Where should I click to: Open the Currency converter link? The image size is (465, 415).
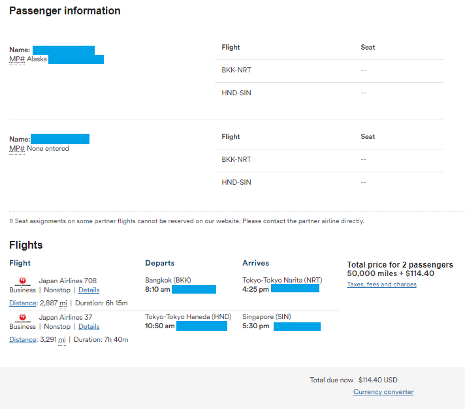[383, 392]
